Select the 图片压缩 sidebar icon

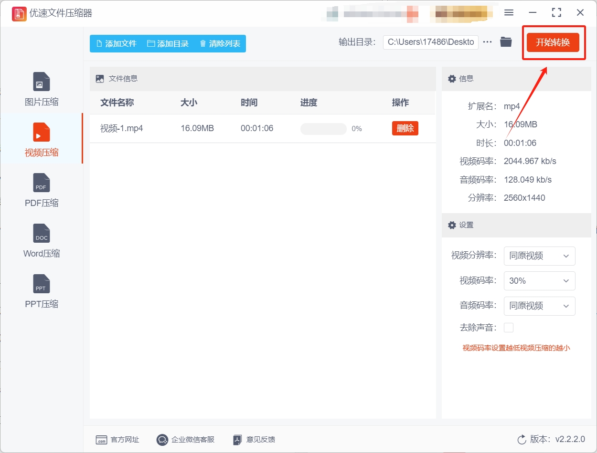click(x=41, y=88)
